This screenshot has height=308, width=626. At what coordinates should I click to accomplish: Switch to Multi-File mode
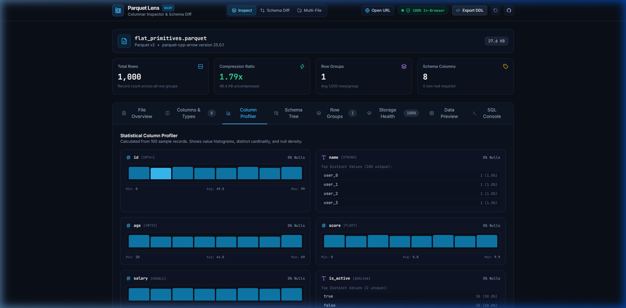pos(309,10)
